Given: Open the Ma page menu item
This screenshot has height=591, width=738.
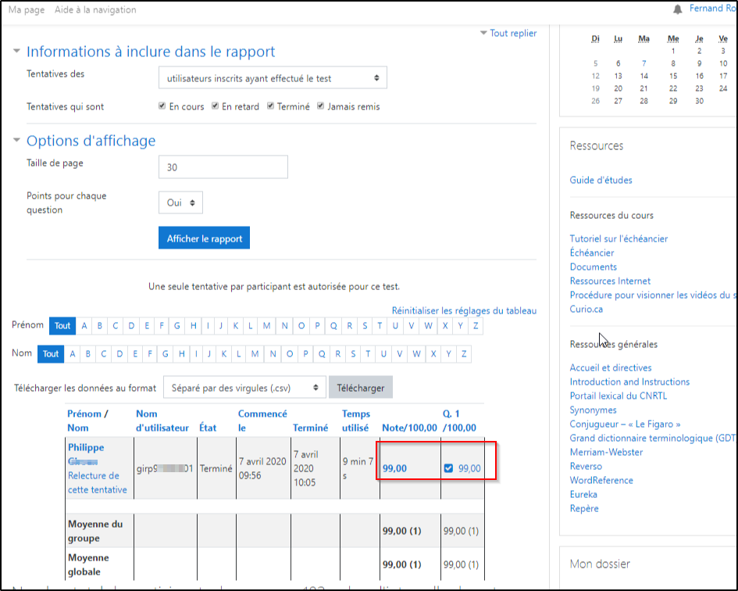Looking at the screenshot, I should tap(26, 9).
